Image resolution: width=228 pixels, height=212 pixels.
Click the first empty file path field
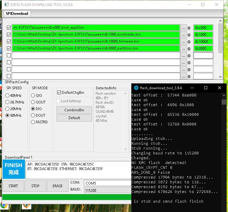pyautogui.click(x=96, y=55)
